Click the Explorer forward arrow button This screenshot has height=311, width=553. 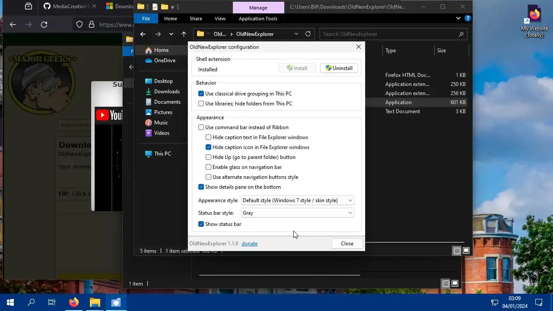(x=158, y=34)
